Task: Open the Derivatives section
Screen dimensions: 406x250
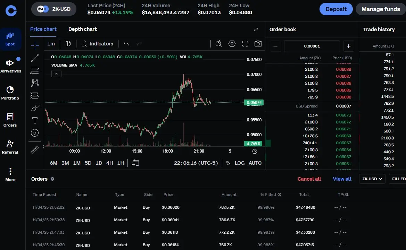Action: [10, 66]
